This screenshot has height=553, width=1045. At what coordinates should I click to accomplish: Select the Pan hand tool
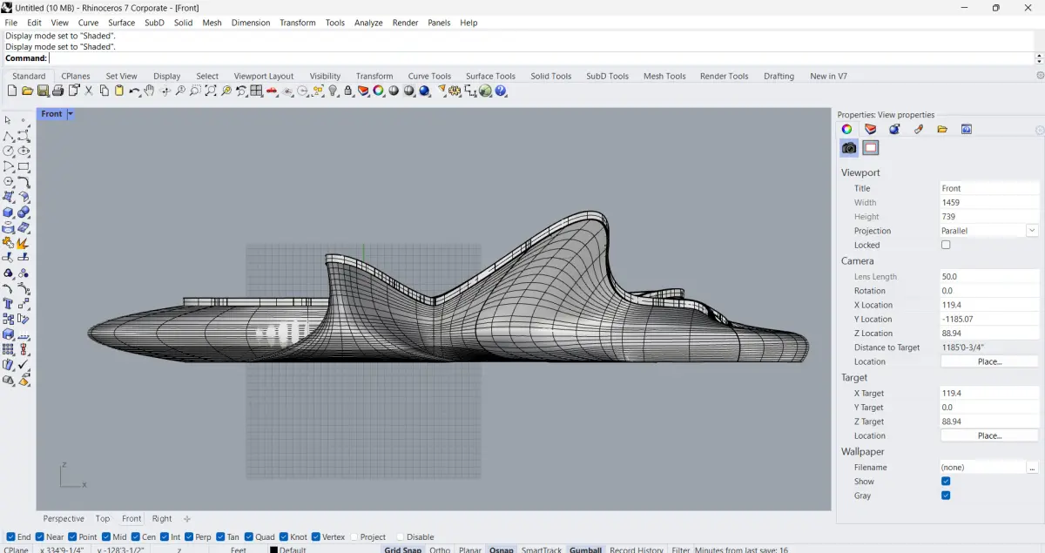coord(149,91)
